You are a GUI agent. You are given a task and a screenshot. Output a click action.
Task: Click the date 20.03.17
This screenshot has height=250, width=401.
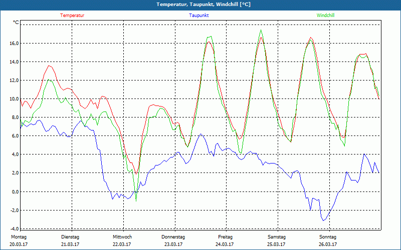[x=19, y=244]
